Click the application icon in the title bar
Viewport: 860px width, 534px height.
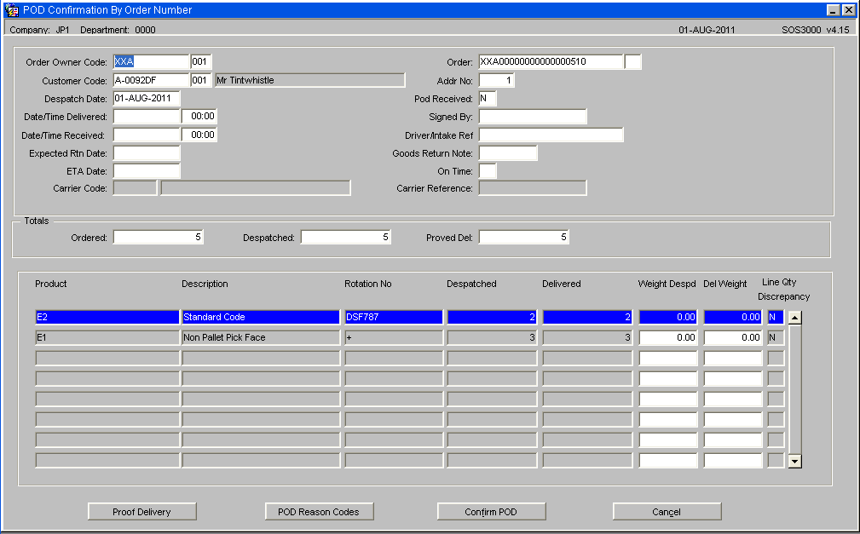click(12, 10)
